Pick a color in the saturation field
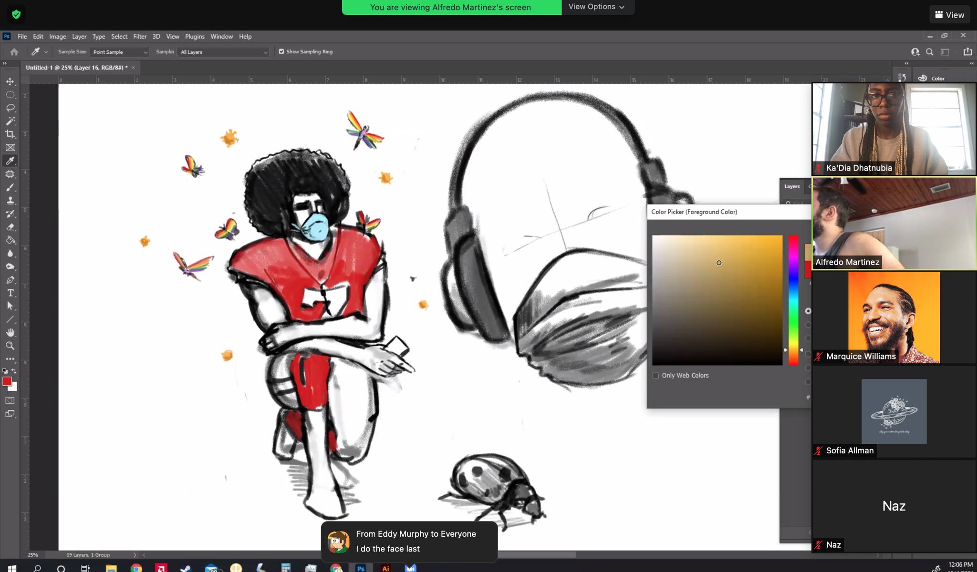The width and height of the screenshot is (977, 572). coord(717,300)
